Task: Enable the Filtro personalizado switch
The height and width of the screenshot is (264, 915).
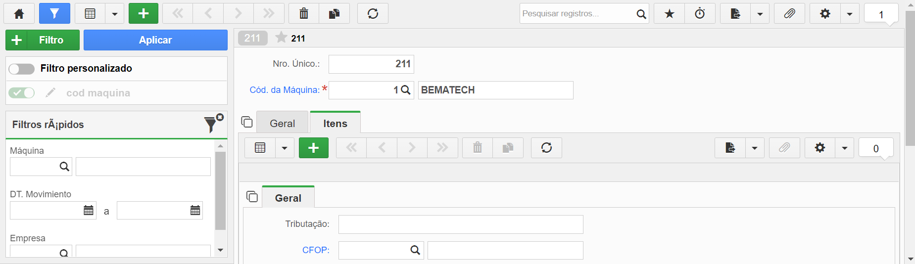Action: pyautogui.click(x=22, y=69)
